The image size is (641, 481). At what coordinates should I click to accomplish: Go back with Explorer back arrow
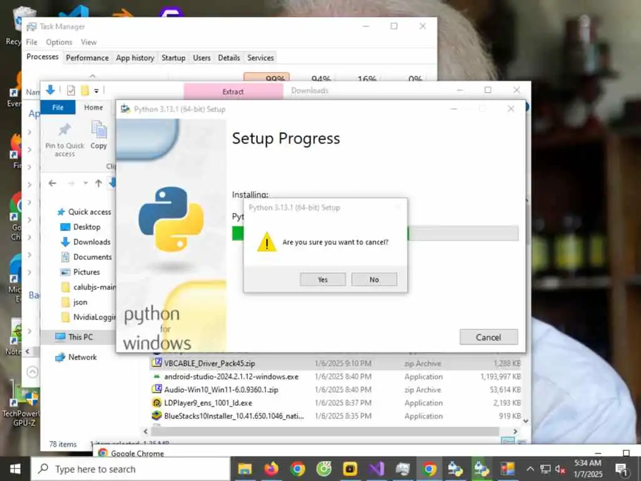pos(53,184)
